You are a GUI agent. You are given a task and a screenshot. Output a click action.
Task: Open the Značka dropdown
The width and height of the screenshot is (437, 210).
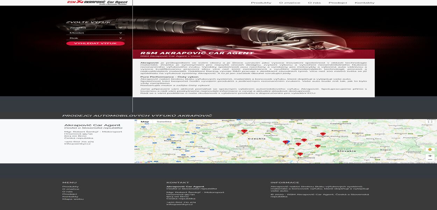95,28
